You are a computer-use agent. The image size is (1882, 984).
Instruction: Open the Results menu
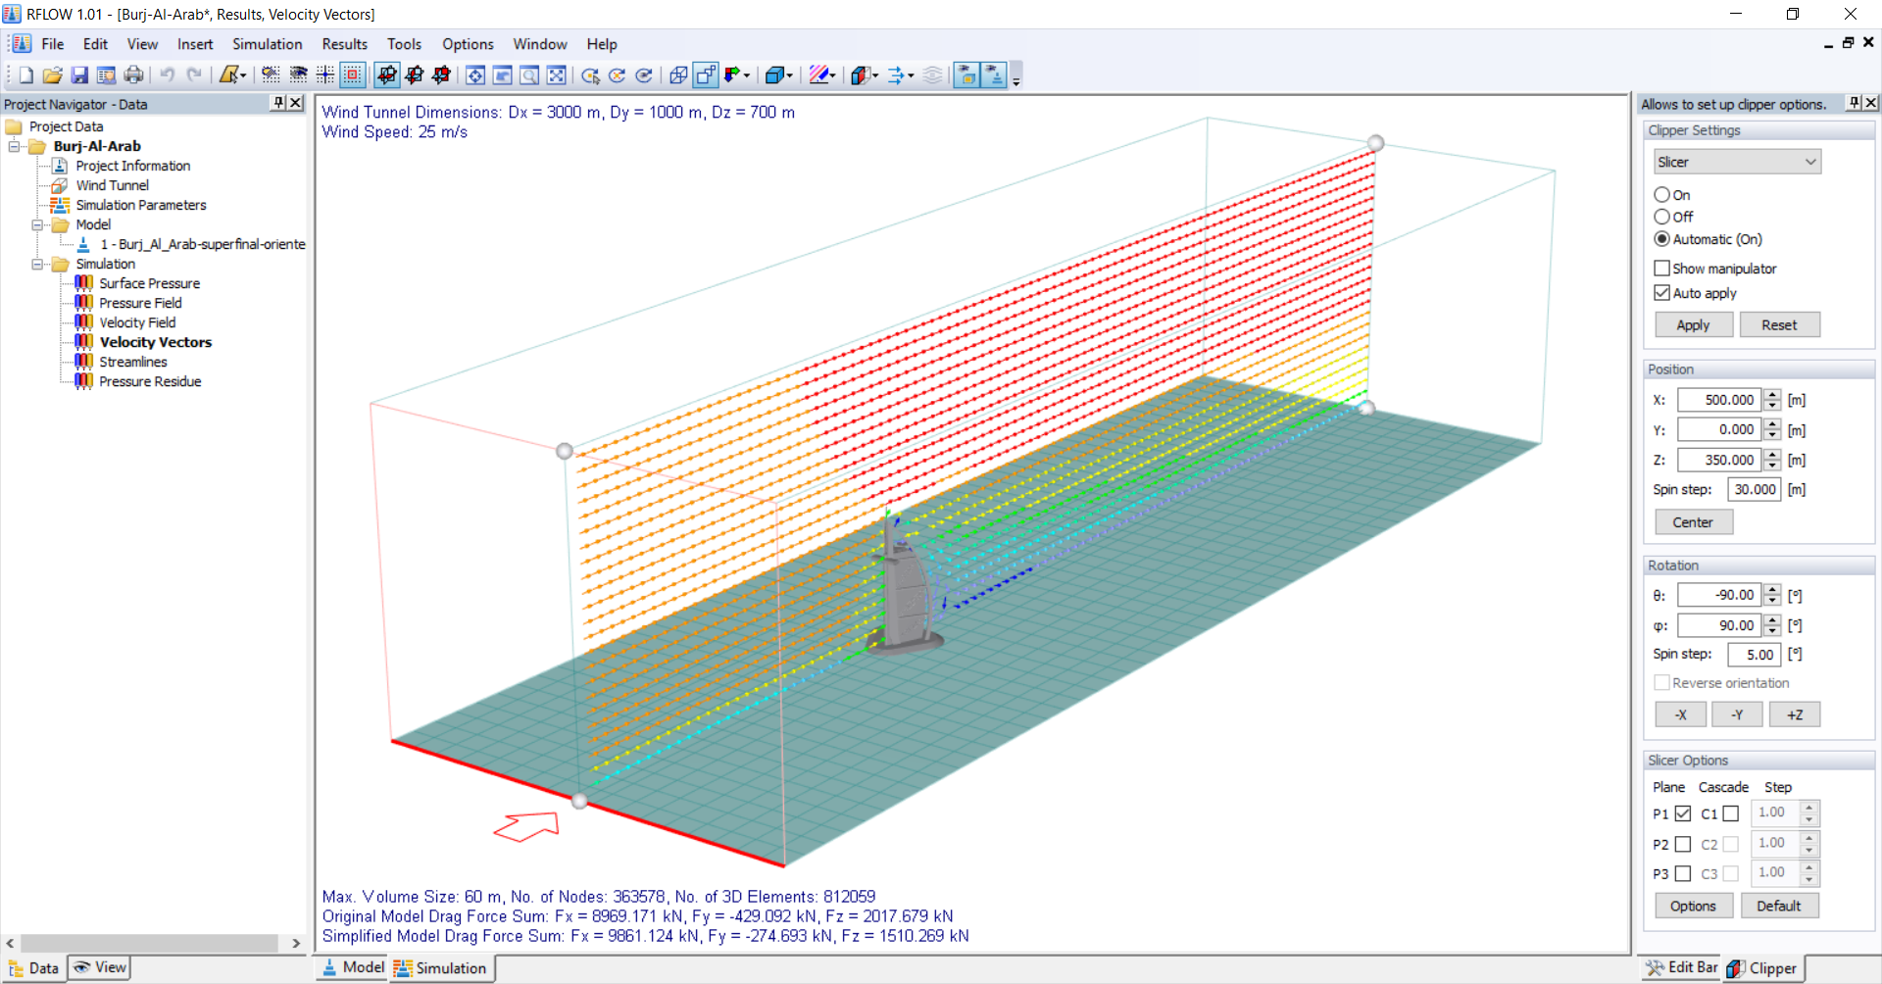(x=344, y=44)
